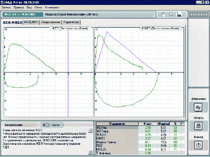This screenshot has width=210, height=157.
Task: Toggle the Auto conclusion switch
Action: 52,125
